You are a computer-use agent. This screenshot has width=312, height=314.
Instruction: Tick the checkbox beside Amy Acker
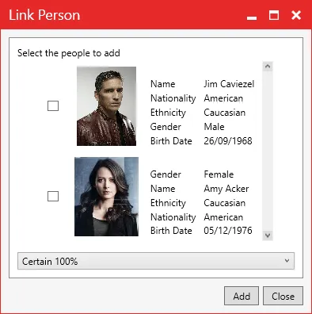pyautogui.click(x=53, y=197)
